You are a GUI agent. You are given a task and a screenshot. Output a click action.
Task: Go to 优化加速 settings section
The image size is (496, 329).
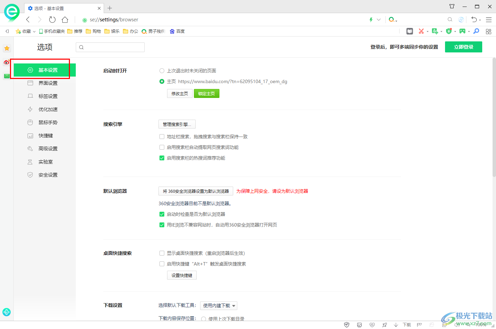coord(45,109)
